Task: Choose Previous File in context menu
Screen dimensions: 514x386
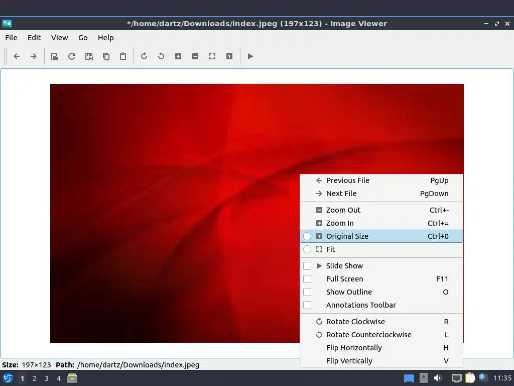Action: coord(381,180)
